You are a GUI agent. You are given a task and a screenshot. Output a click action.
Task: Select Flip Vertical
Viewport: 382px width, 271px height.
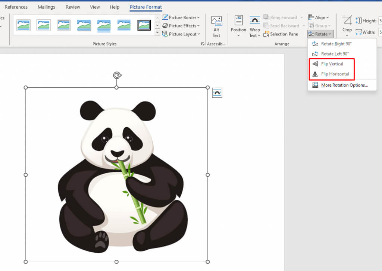332,64
